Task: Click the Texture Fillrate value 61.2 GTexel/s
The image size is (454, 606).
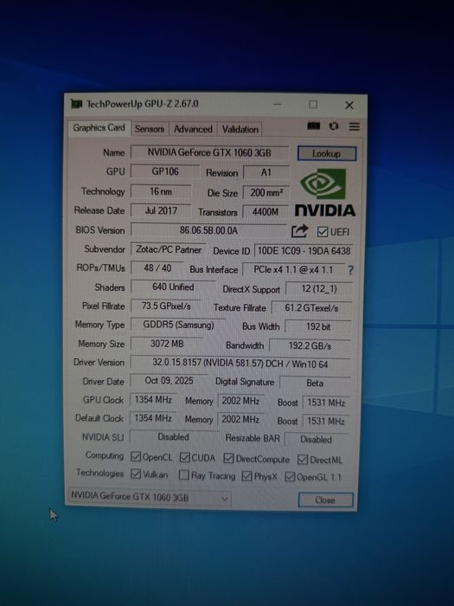Action: tap(311, 308)
